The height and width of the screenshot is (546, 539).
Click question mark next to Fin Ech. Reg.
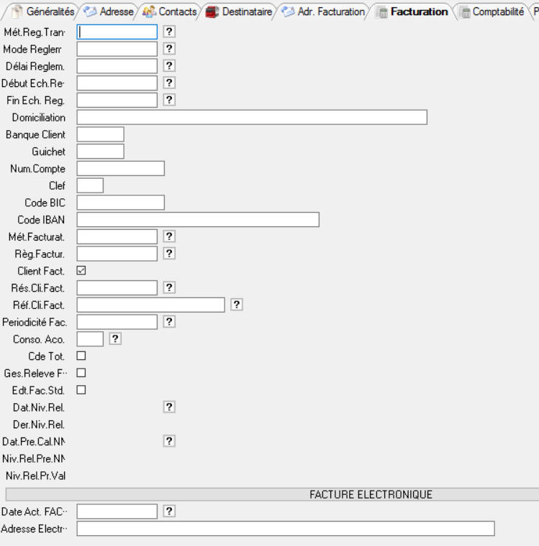pos(169,100)
